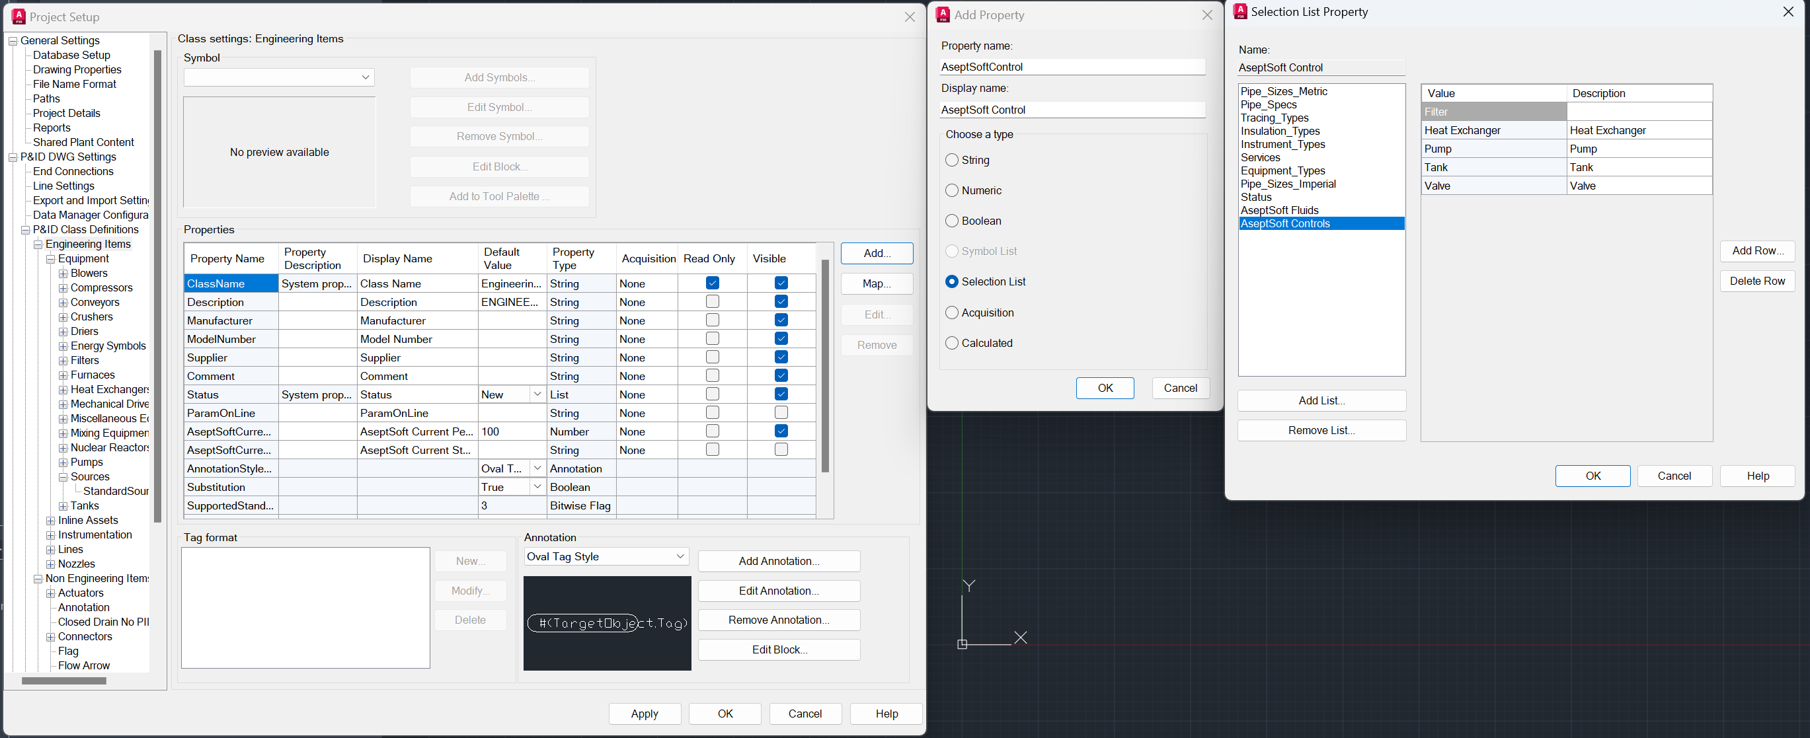This screenshot has height=738, width=1810.
Task: Click the app icon in Selection List Property title bar
Action: [x=1241, y=12]
